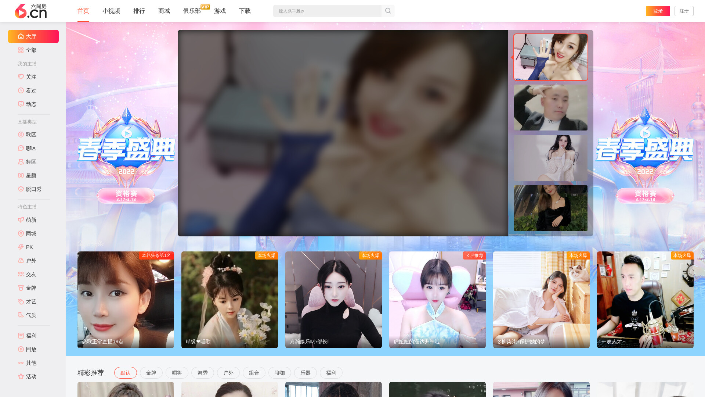
Task: Click the 6.cn site logo
Action: tap(31, 11)
